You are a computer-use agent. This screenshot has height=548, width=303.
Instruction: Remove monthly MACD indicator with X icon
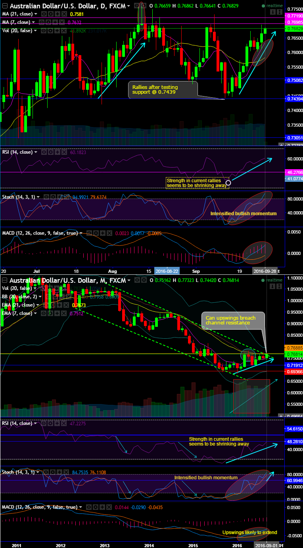pos(109,507)
